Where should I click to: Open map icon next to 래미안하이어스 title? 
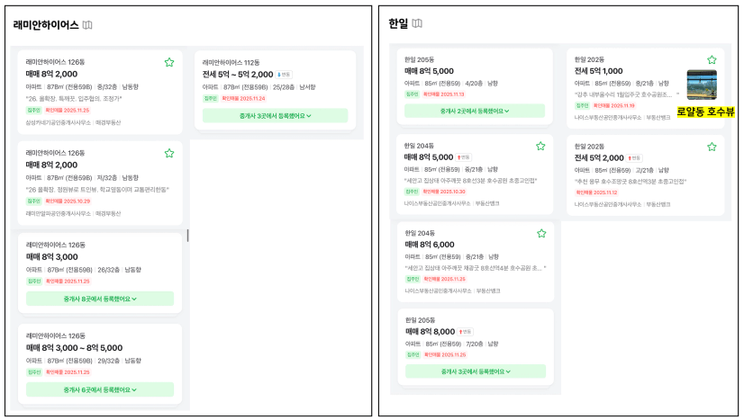coord(86,25)
